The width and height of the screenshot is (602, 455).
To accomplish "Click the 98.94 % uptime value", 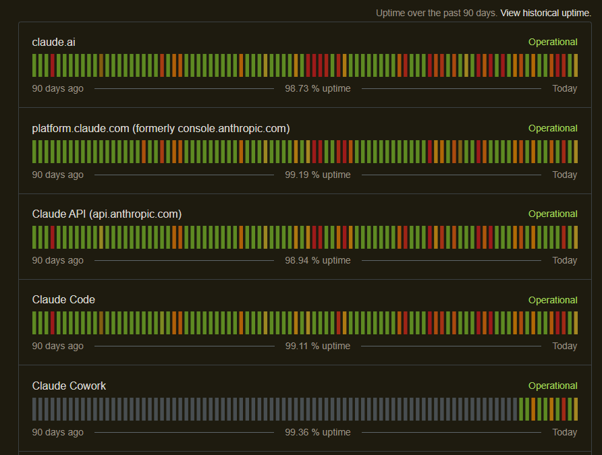I will pos(317,260).
